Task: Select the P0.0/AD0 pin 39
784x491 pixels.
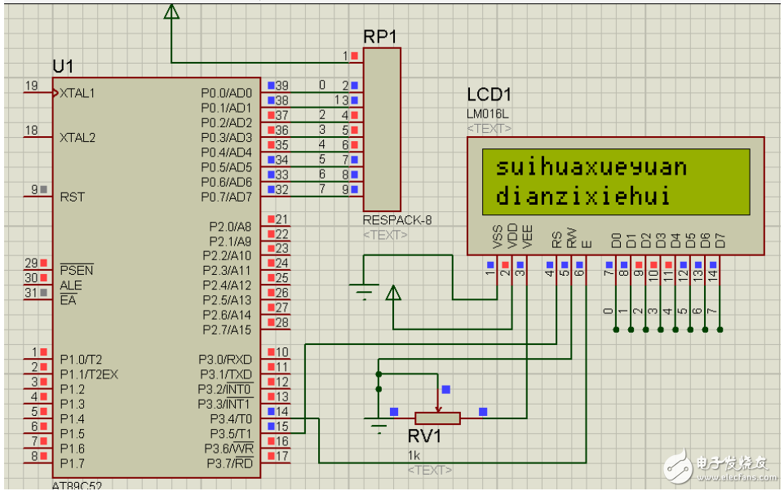Action: (x=276, y=86)
